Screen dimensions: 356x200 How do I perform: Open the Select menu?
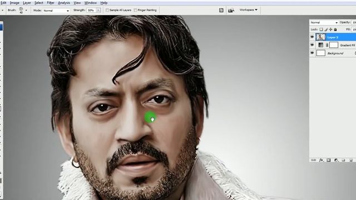(x=39, y=3)
